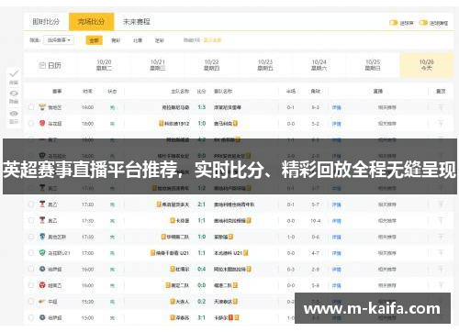Select the 10/22 date tab
459x332 pixels.
click(x=211, y=65)
